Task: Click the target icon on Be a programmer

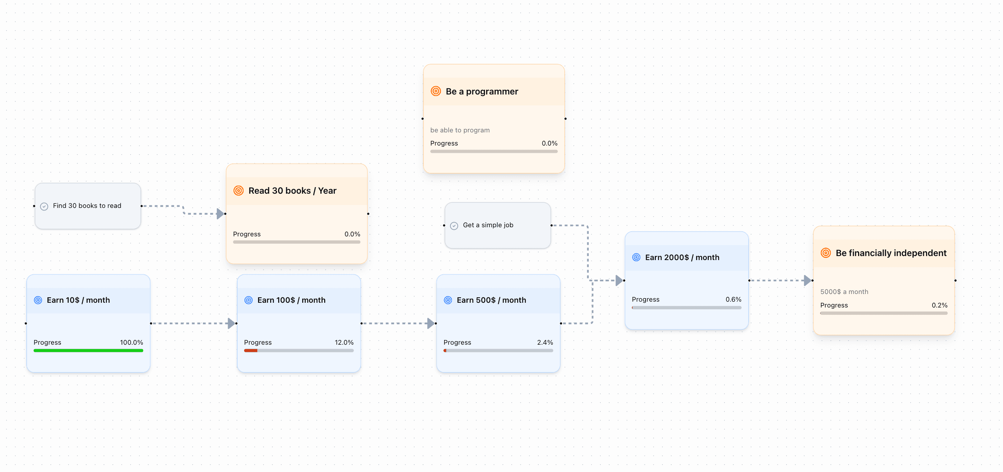Action: (x=436, y=91)
